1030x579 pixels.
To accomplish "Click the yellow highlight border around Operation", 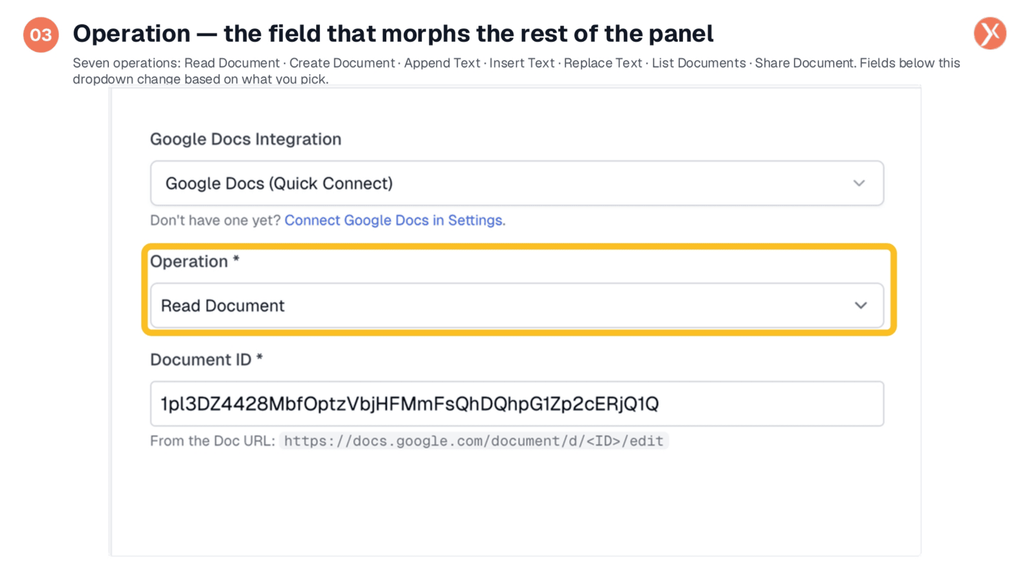I will click(519, 246).
